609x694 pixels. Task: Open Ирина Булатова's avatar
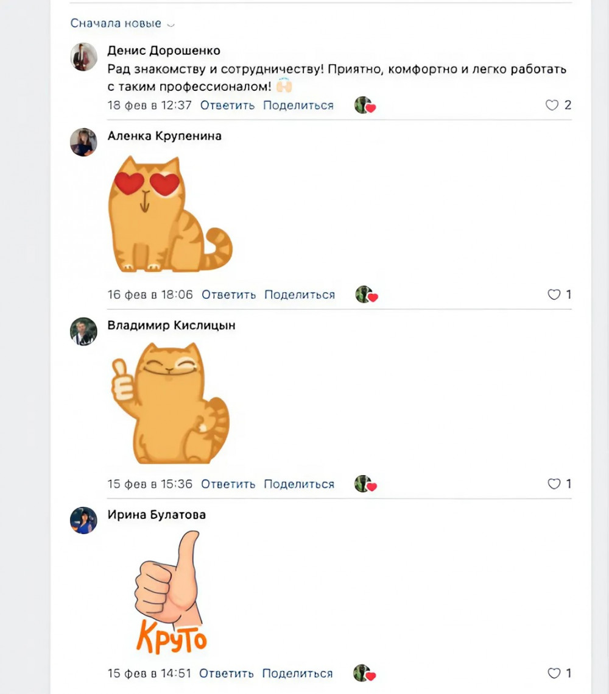tap(84, 520)
